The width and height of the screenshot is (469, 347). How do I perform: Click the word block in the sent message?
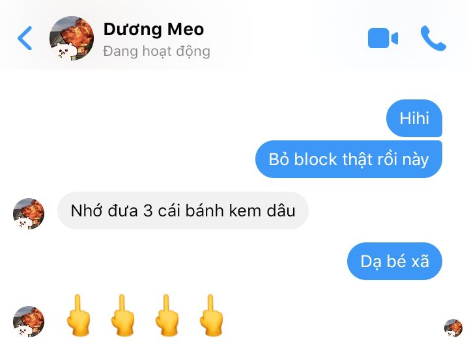coord(315,159)
